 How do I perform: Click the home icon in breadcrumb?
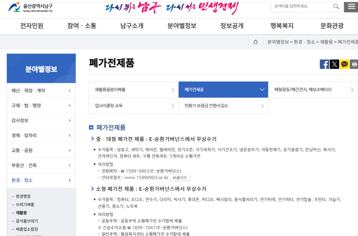click(x=256, y=42)
